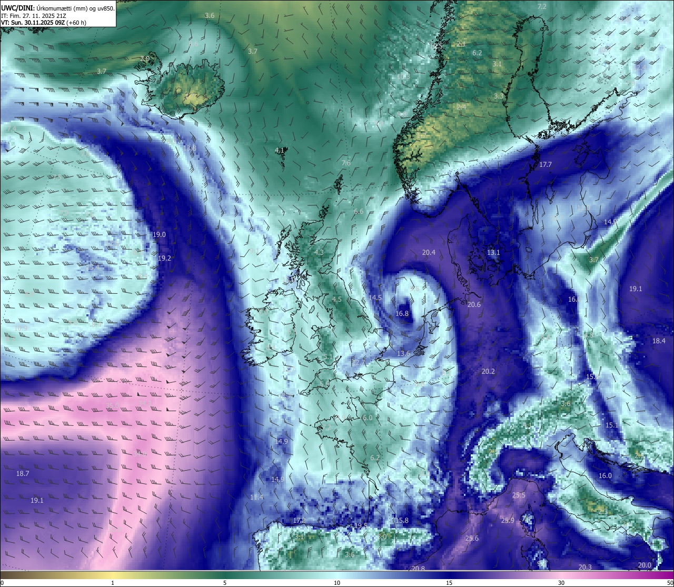
Task: Click the 25.6 value on the map
Action: (x=472, y=539)
